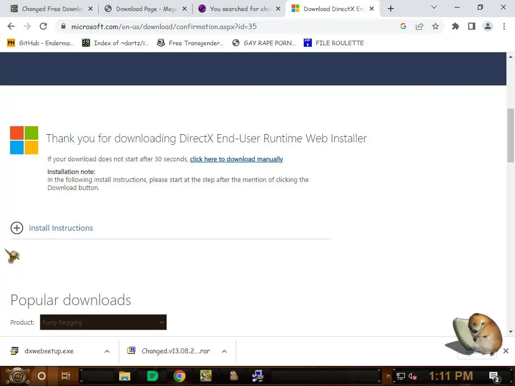Click the network computers taskbar icon
The width and height of the screenshot is (515, 386).
[258, 376]
